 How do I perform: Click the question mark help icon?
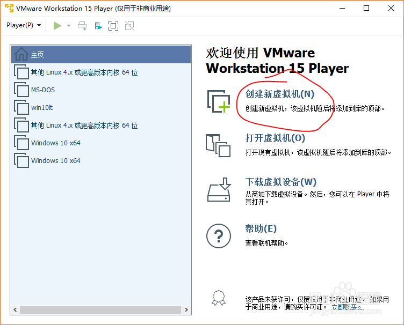click(219, 236)
